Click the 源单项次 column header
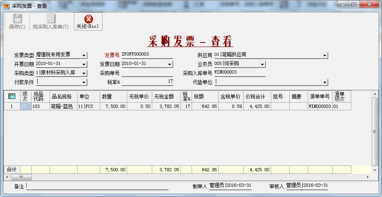 pyautogui.click(x=342, y=96)
